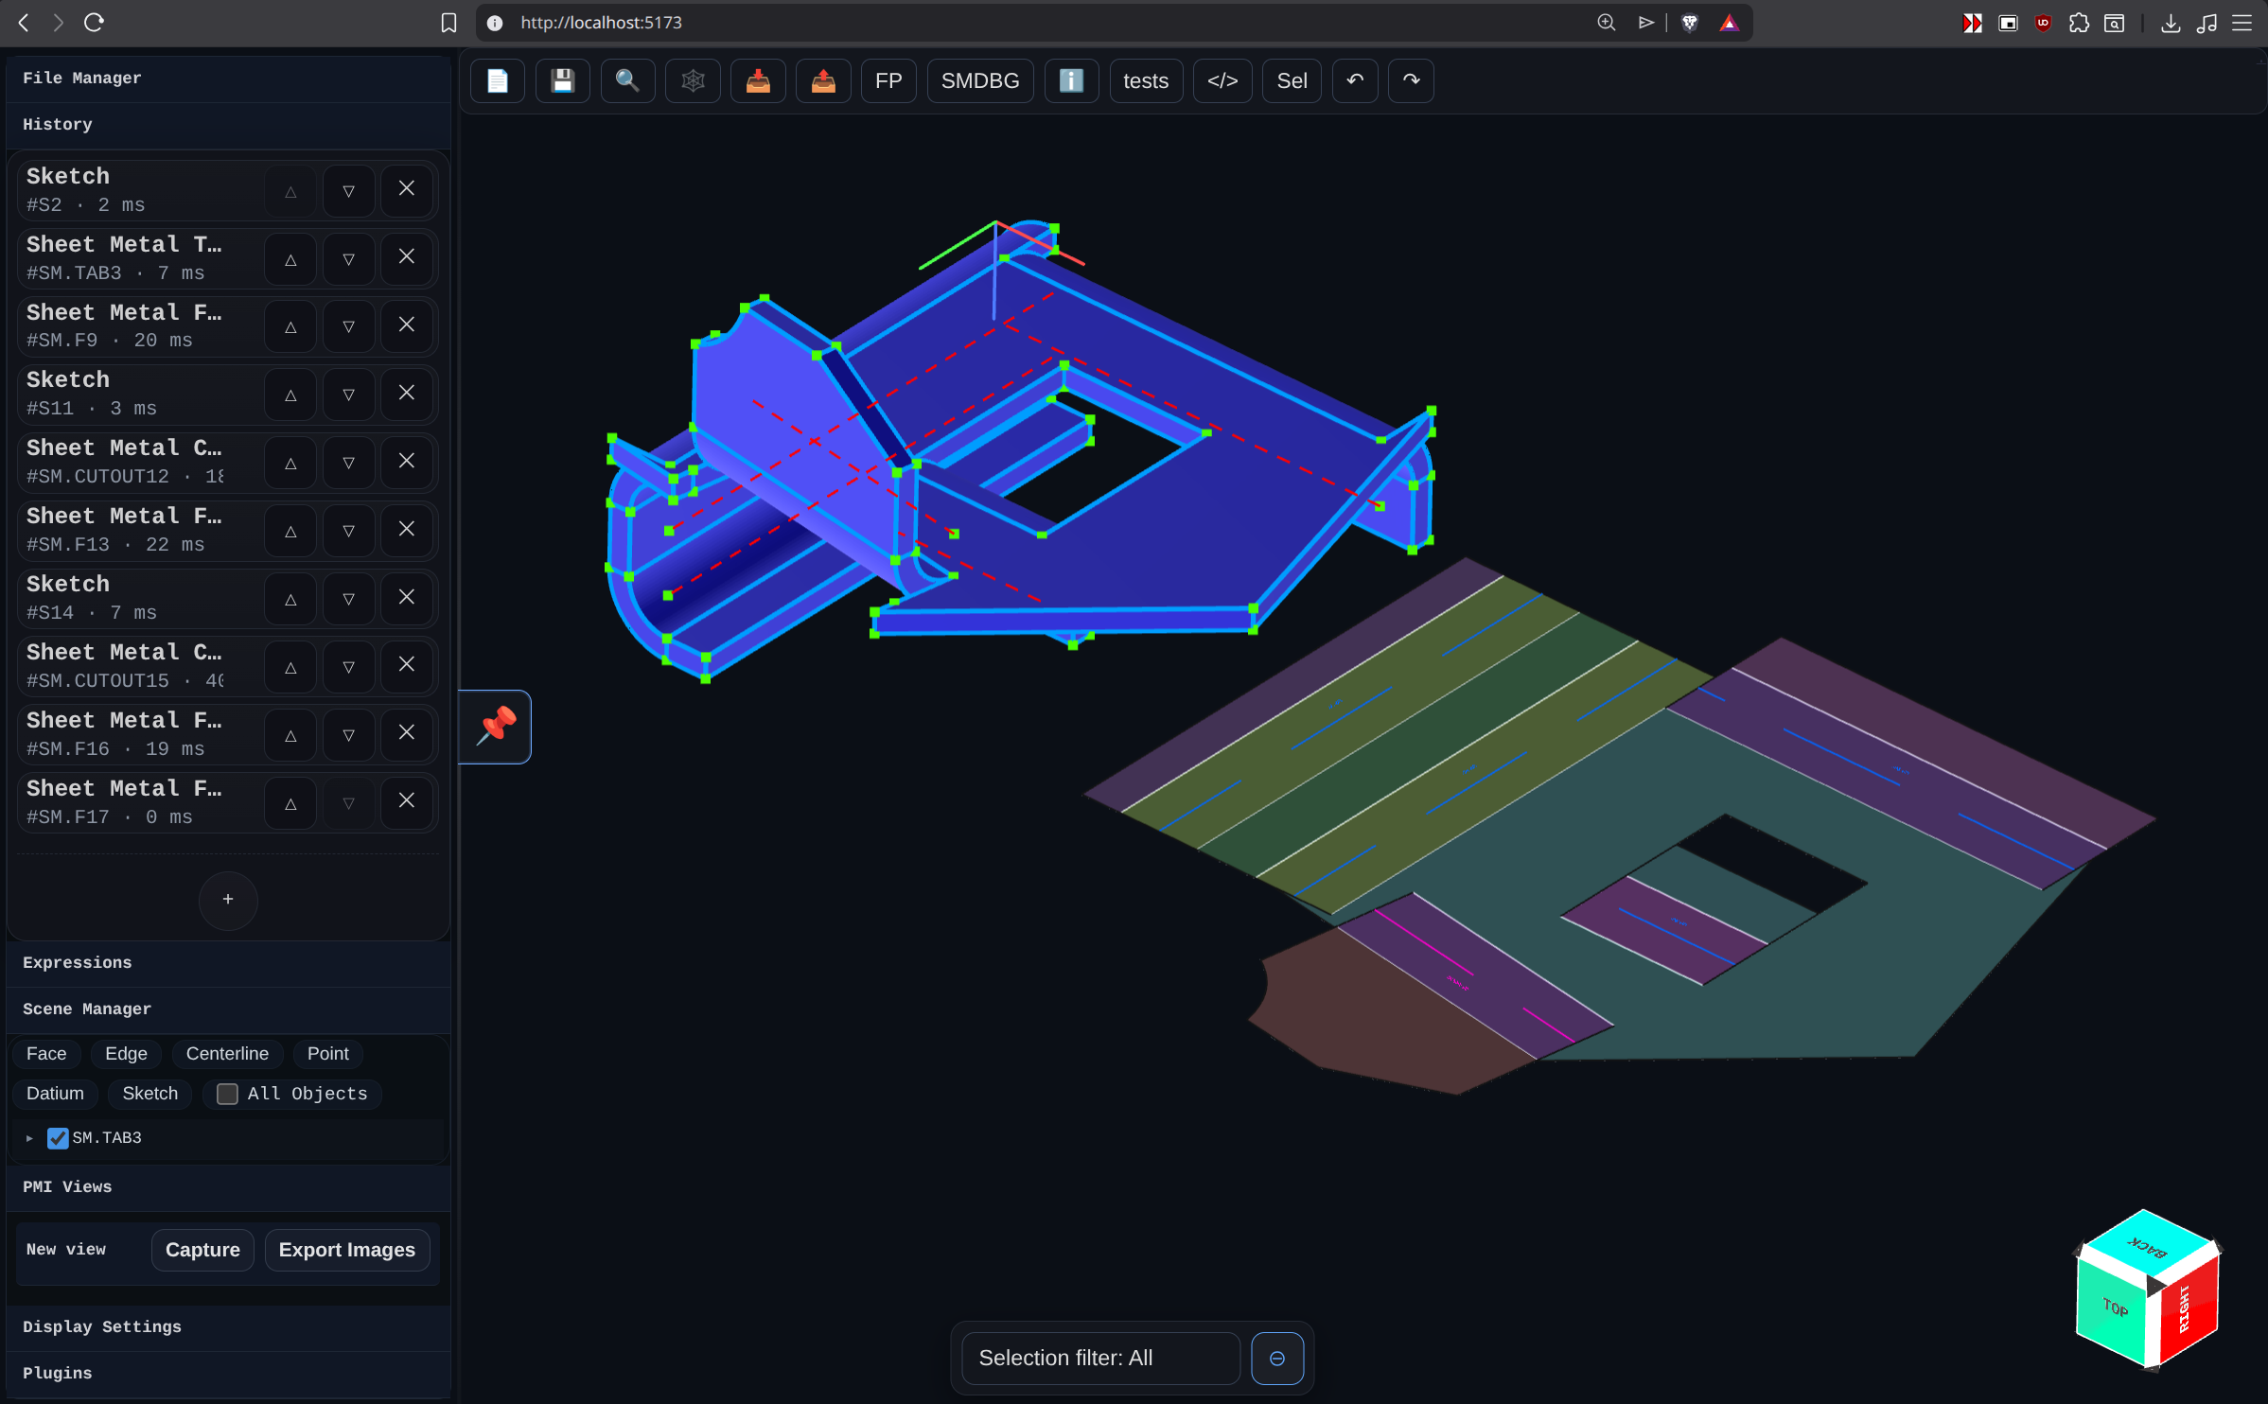Click the info icon in toolbar
This screenshot has height=1404, width=2268.
point(1071,80)
